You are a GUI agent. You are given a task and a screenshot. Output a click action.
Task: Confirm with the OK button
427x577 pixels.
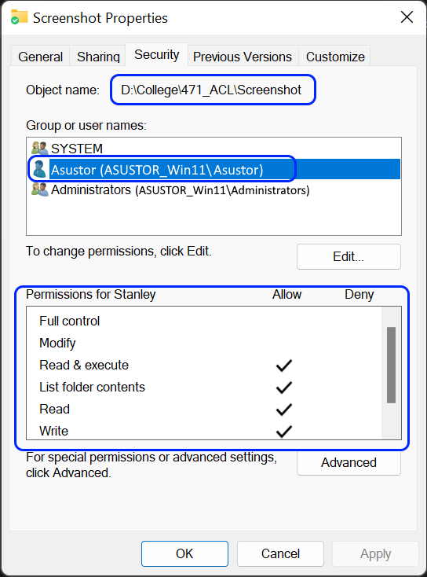184,553
